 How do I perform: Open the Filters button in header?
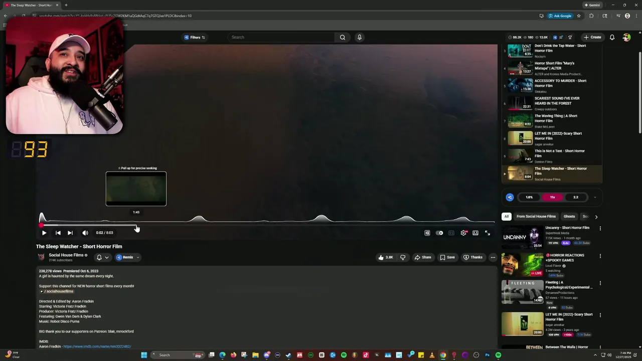(x=195, y=37)
